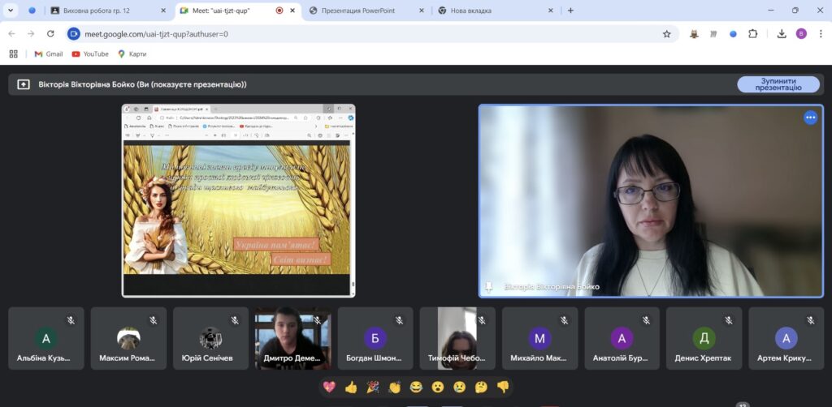Select the shared presentation preview thumbnail
This screenshot has height=407, width=832.
238,200
